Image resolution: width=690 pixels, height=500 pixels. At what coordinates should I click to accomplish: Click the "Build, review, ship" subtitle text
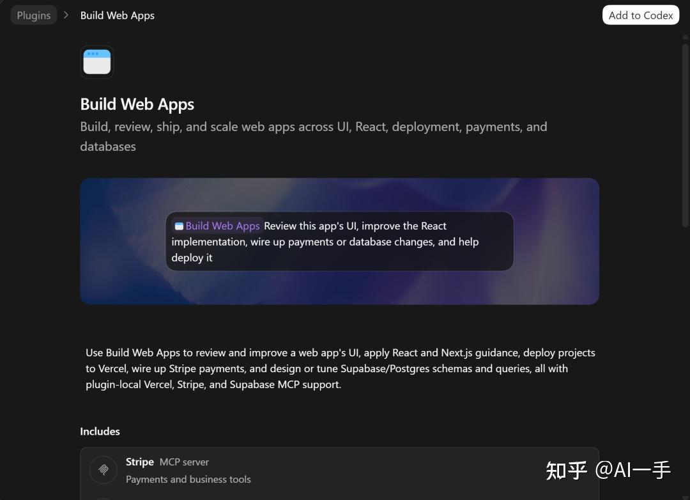coord(314,137)
